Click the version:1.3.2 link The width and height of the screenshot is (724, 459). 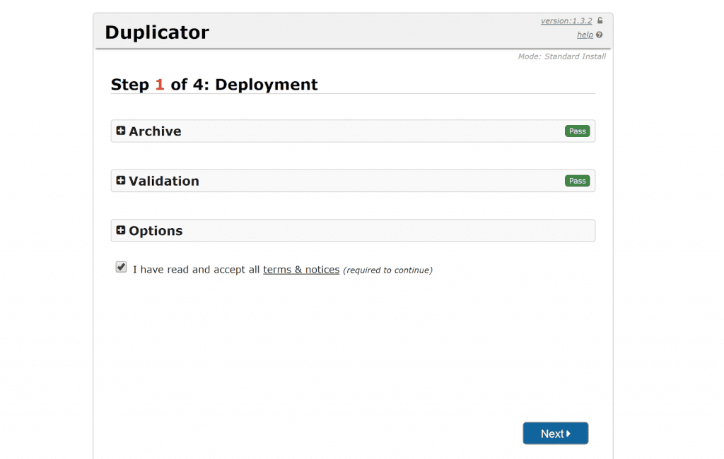tap(566, 20)
